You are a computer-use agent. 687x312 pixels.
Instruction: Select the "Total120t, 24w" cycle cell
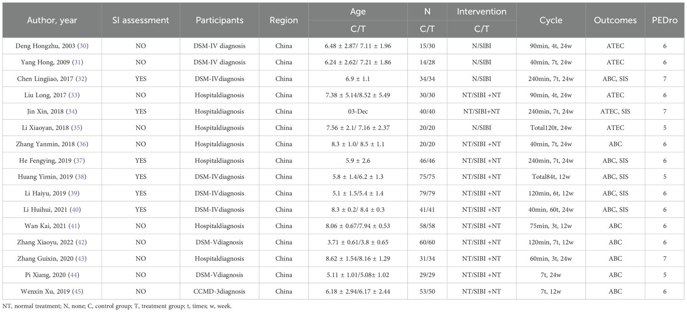click(551, 128)
